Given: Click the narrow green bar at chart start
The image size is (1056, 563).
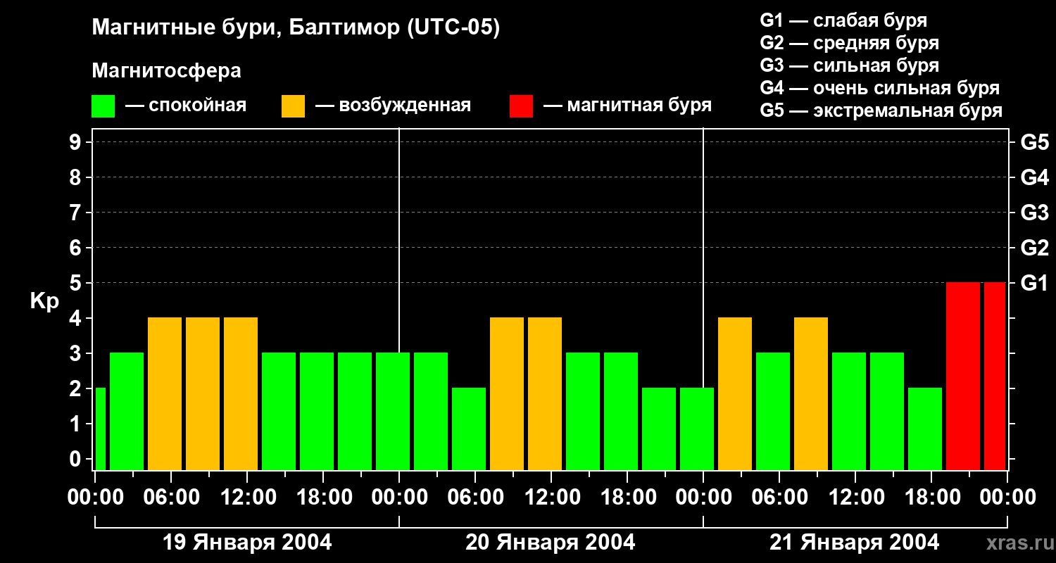Looking at the screenshot, I should pos(100,429).
